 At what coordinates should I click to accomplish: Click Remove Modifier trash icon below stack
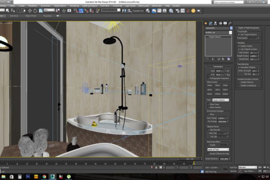tap(223, 59)
